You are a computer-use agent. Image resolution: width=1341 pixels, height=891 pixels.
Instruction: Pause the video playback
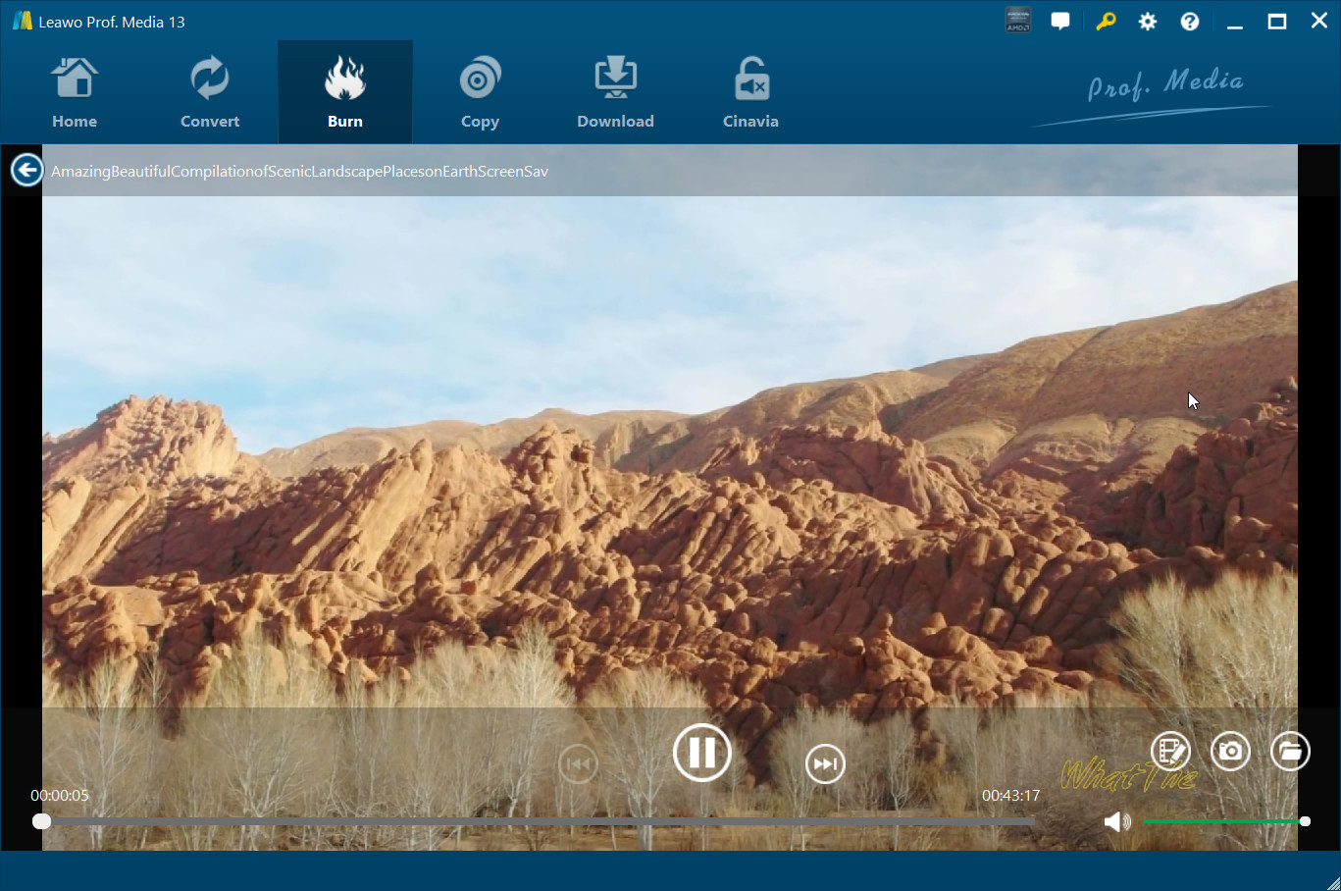coord(701,753)
